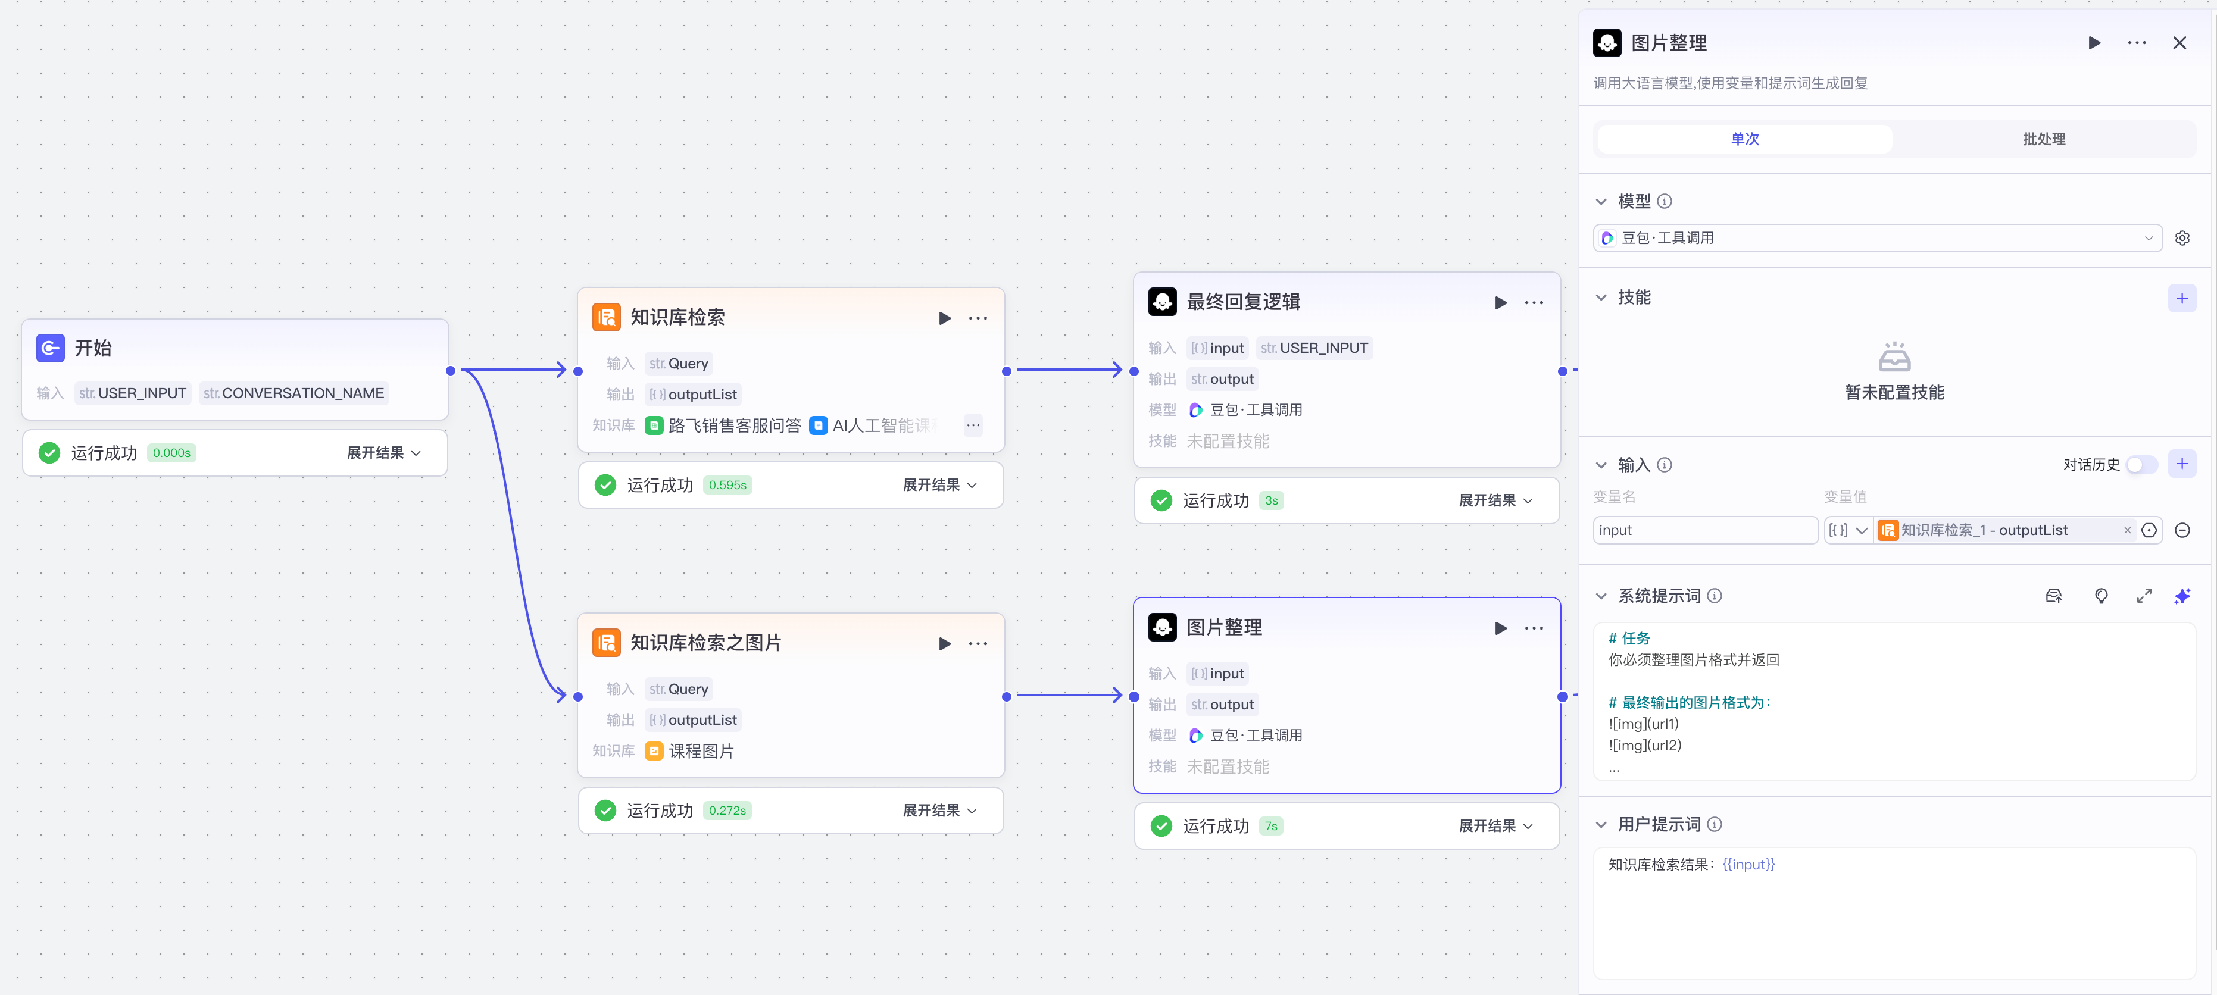Clear the 知识库检索_1 - outputList reference value
Image resolution: width=2217 pixels, height=995 pixels.
click(x=2127, y=531)
